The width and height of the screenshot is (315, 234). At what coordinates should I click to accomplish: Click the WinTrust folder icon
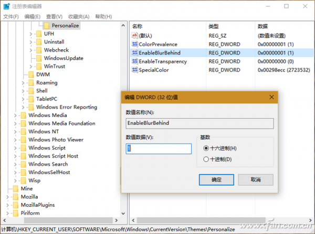(x=39, y=67)
